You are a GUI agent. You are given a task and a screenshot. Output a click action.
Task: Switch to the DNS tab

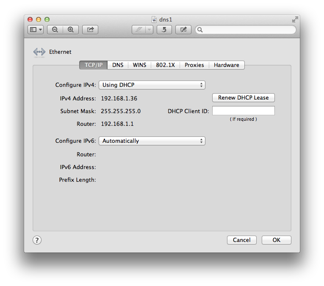point(118,65)
